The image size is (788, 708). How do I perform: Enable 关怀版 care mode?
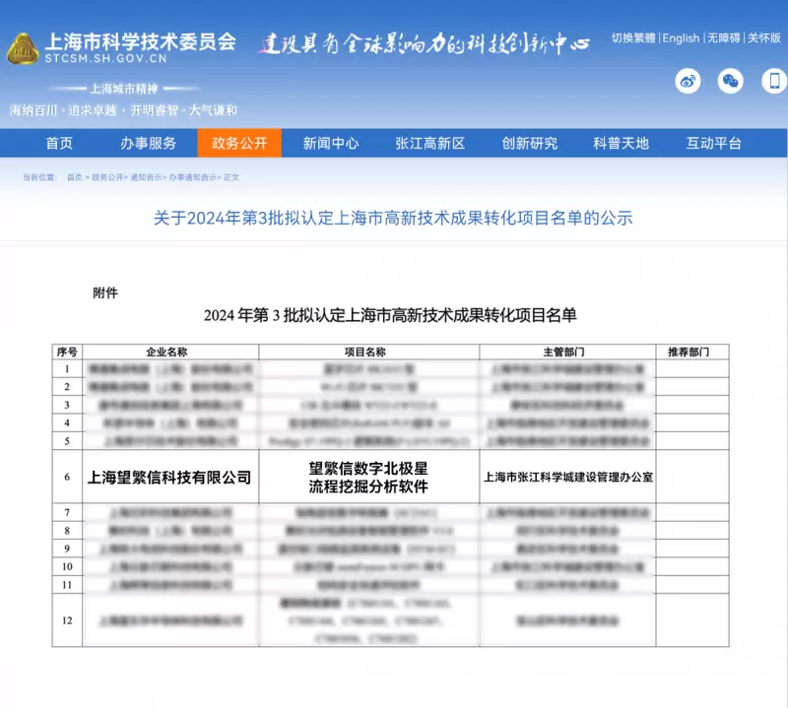click(x=764, y=38)
